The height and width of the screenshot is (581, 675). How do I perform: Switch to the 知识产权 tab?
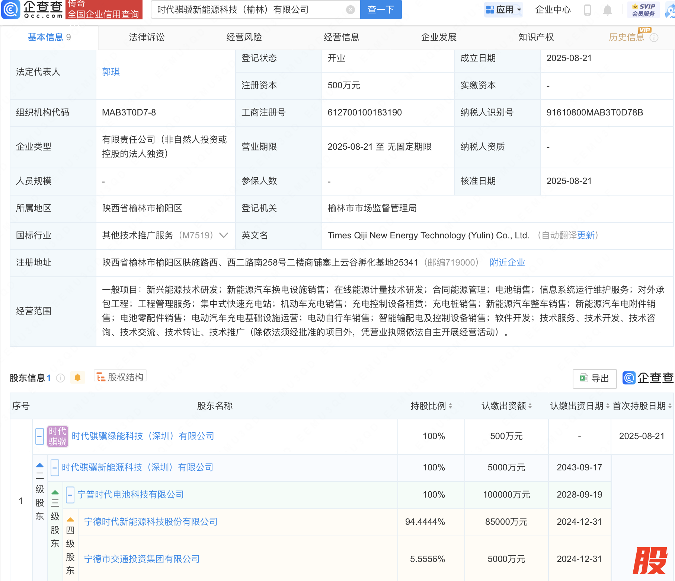tap(536, 37)
